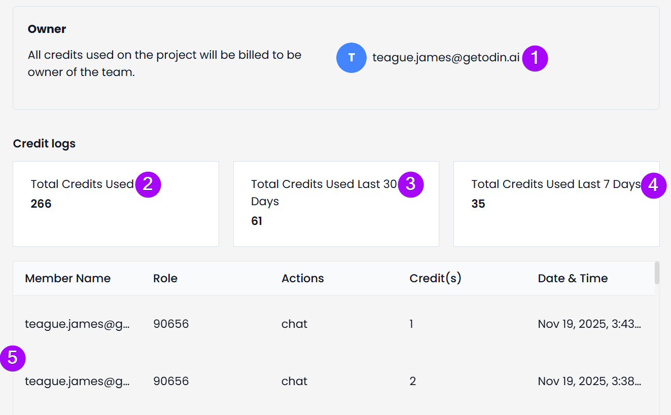Select the Nov 19, 2025, 3:38 date entry

coord(589,381)
